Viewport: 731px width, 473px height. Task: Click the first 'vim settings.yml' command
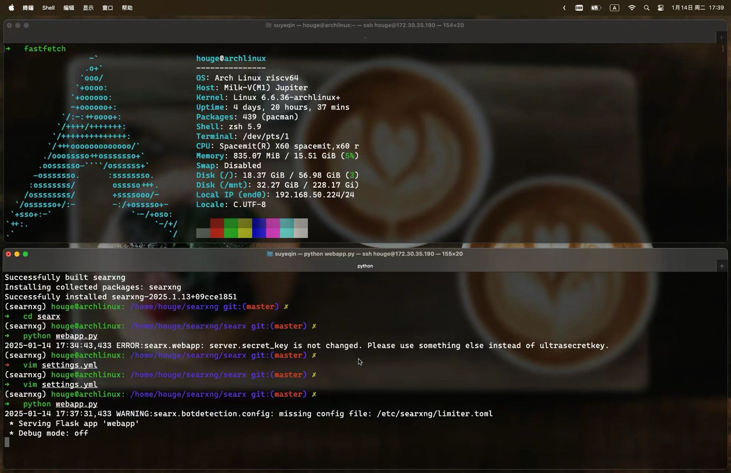pyautogui.click(x=60, y=365)
